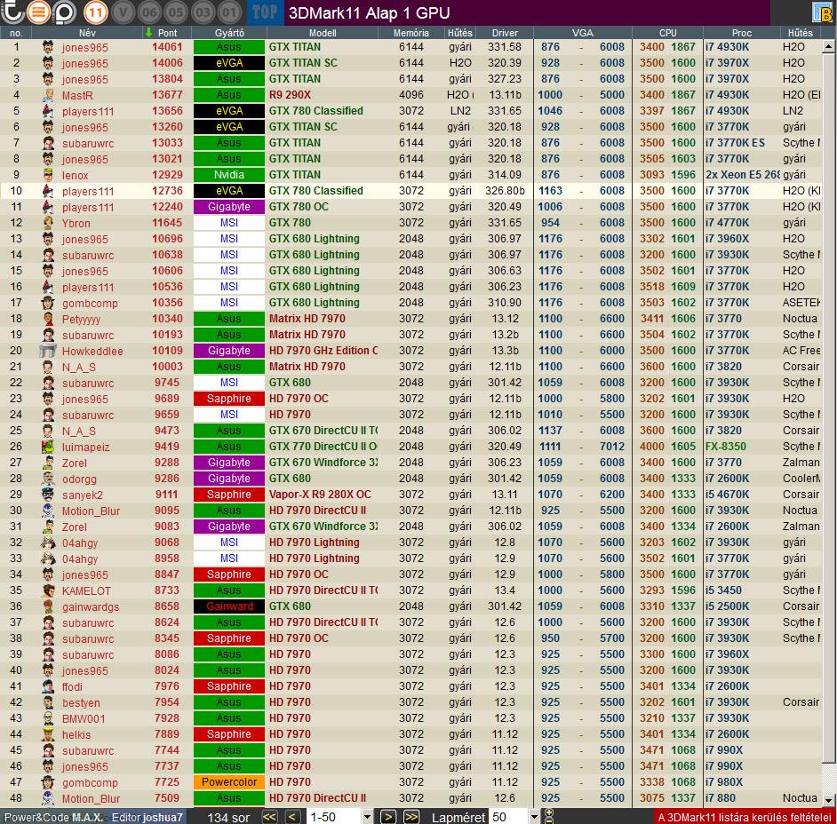Select the 2x Xeon E5 processor cell
The width and height of the screenshot is (837, 824).
(742, 175)
